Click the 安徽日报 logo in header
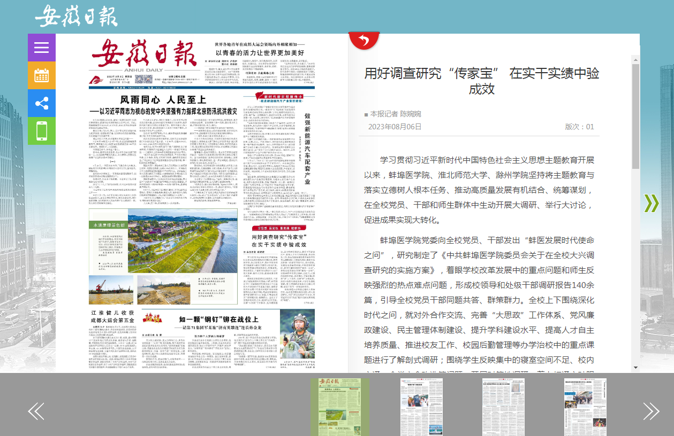 (77, 15)
